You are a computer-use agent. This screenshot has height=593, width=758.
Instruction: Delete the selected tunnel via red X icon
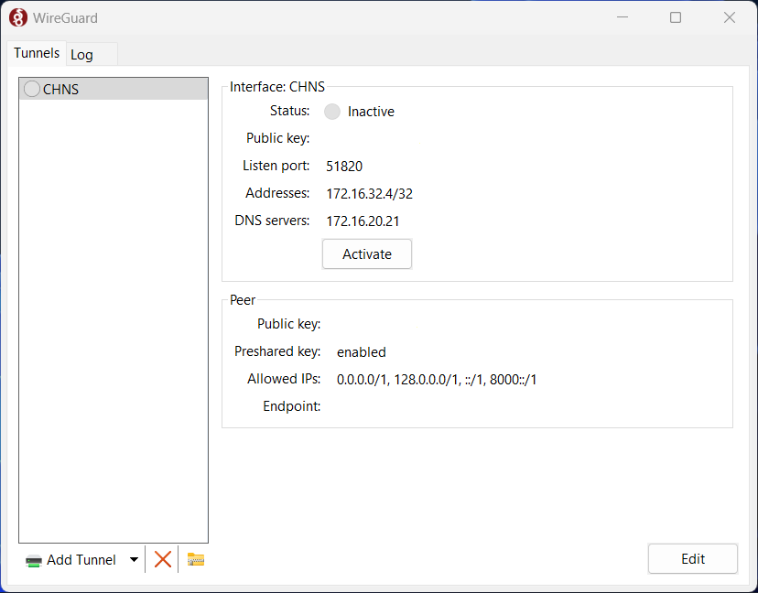[162, 559]
